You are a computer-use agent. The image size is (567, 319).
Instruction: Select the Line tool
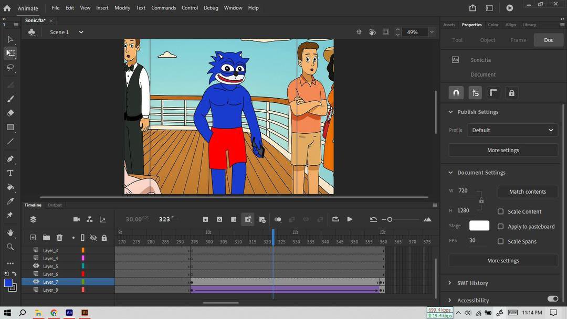click(10, 141)
